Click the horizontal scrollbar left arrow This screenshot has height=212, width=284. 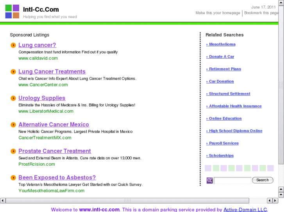(x=3, y=200)
